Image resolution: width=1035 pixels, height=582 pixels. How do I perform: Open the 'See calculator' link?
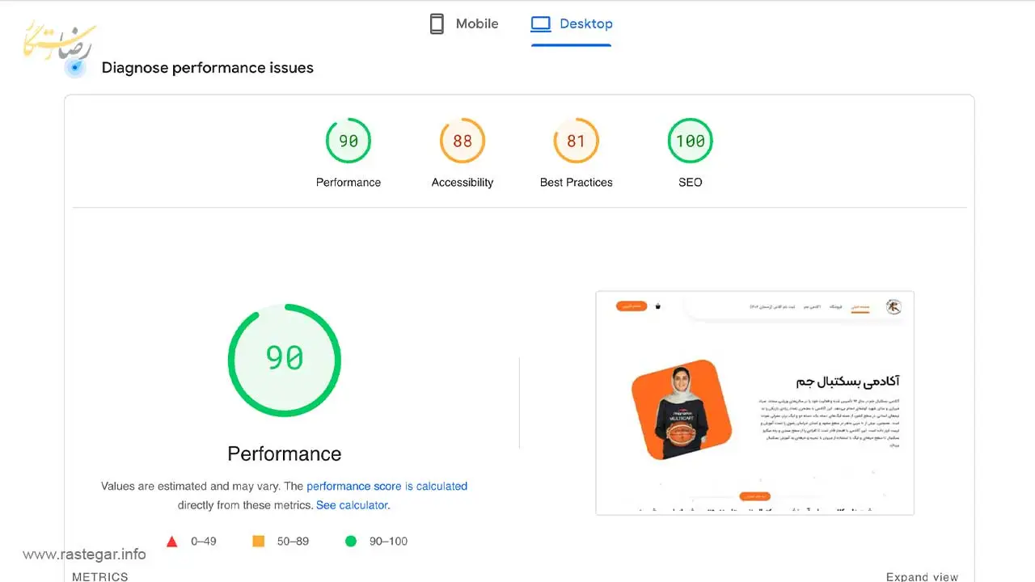[x=352, y=505]
